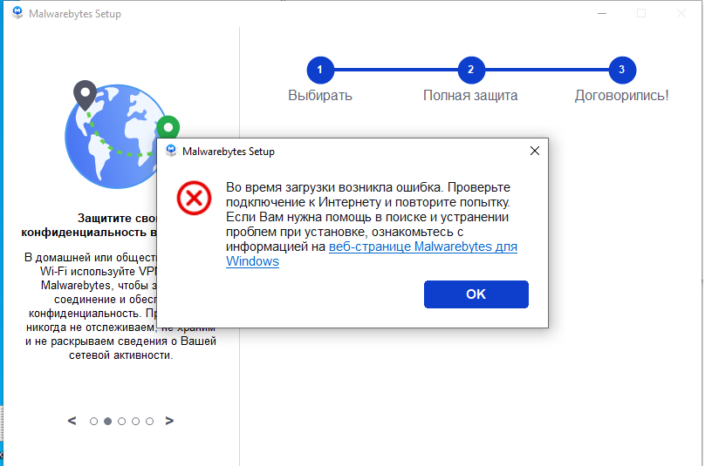Click the red error icon in the dialog

coord(194,198)
